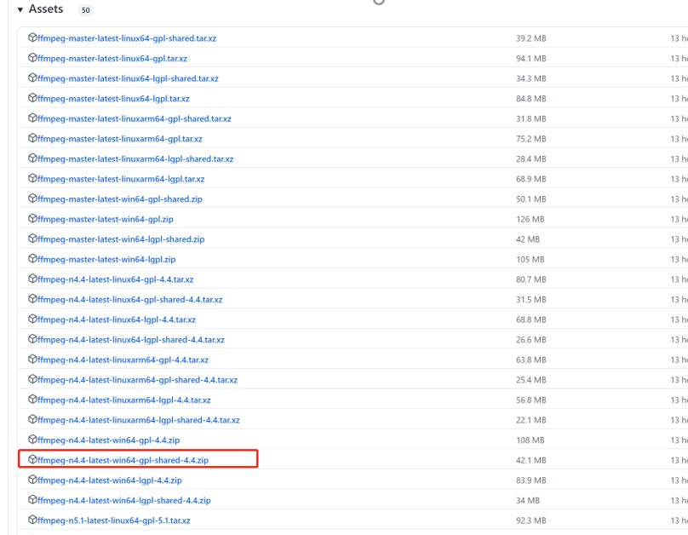Click the 42.1 MB file size
The width and height of the screenshot is (688, 535).
(531, 460)
